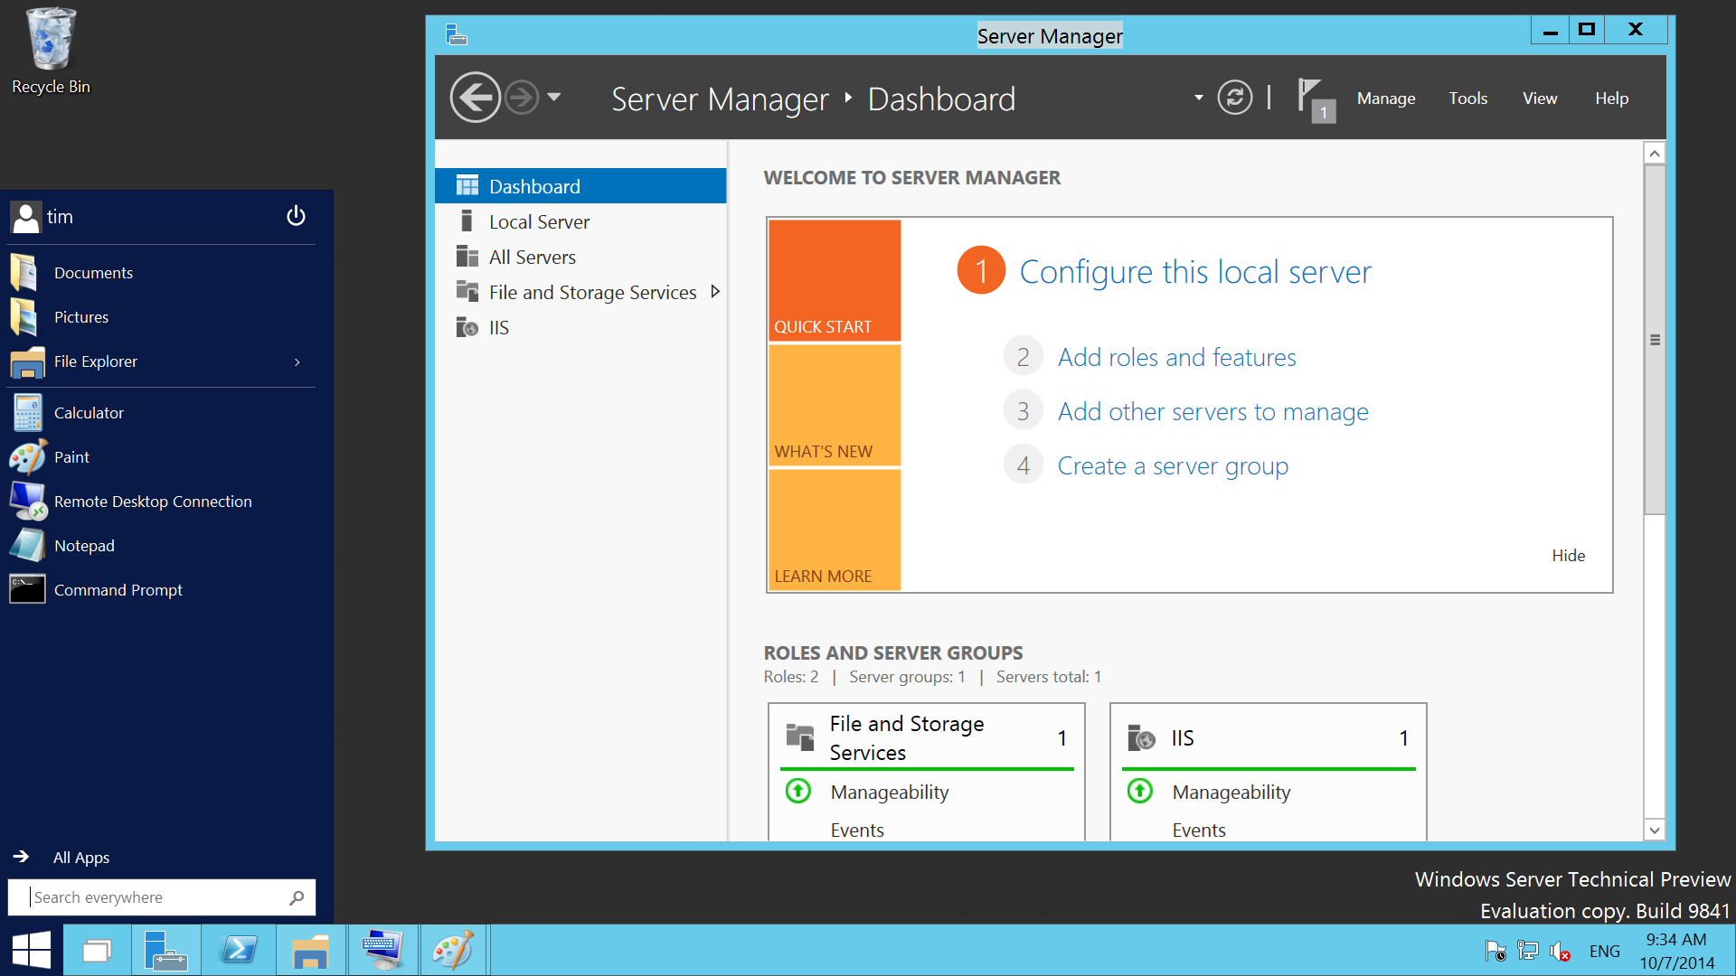Viewport: 1736px width, 976px height.
Task: Click the File and Storage Services icon
Action: [467, 292]
